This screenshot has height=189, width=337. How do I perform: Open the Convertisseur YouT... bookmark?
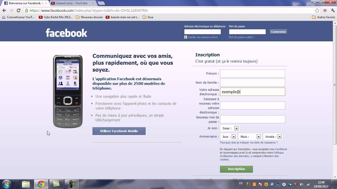click(18, 17)
